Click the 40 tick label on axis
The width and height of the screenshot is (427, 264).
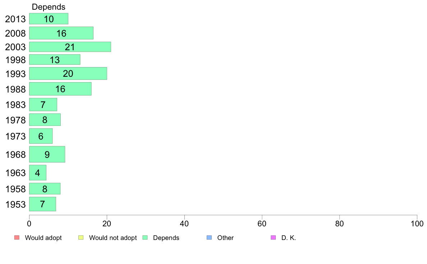tap(184, 224)
